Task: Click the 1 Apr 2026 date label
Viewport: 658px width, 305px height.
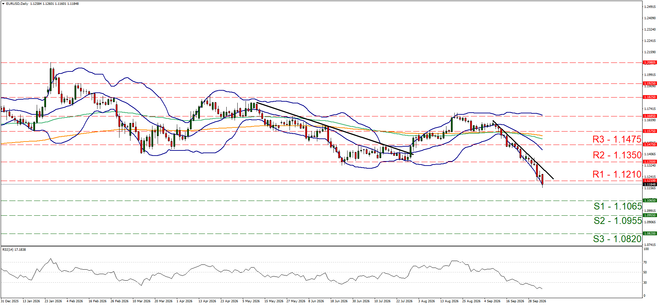Action: 184,301
